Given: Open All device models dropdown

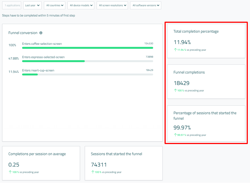Looking at the screenshot, I should [81, 5].
